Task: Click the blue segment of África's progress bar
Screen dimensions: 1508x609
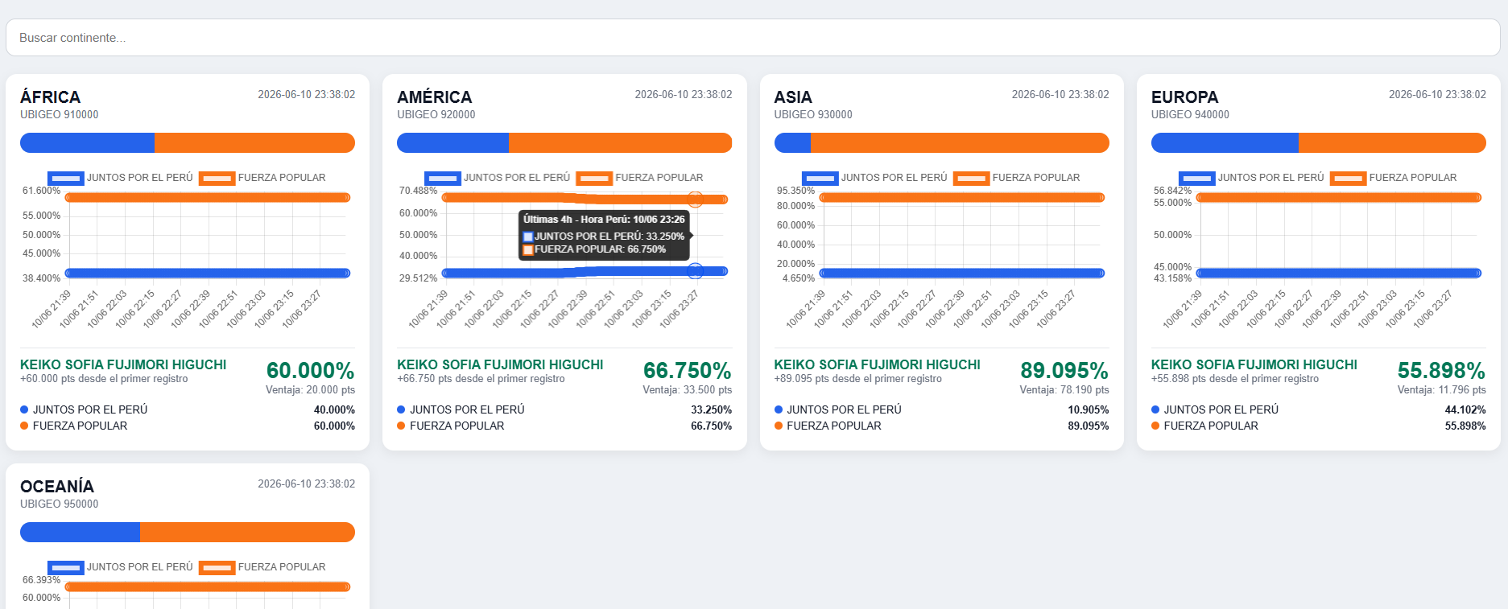Action: pyautogui.click(x=87, y=142)
